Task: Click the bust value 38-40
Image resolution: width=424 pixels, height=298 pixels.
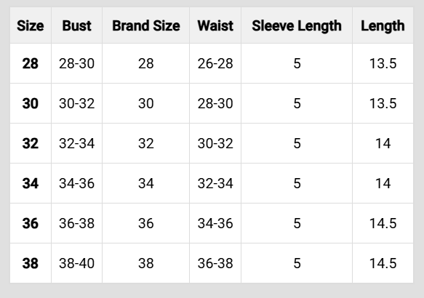Action: pyautogui.click(x=77, y=263)
